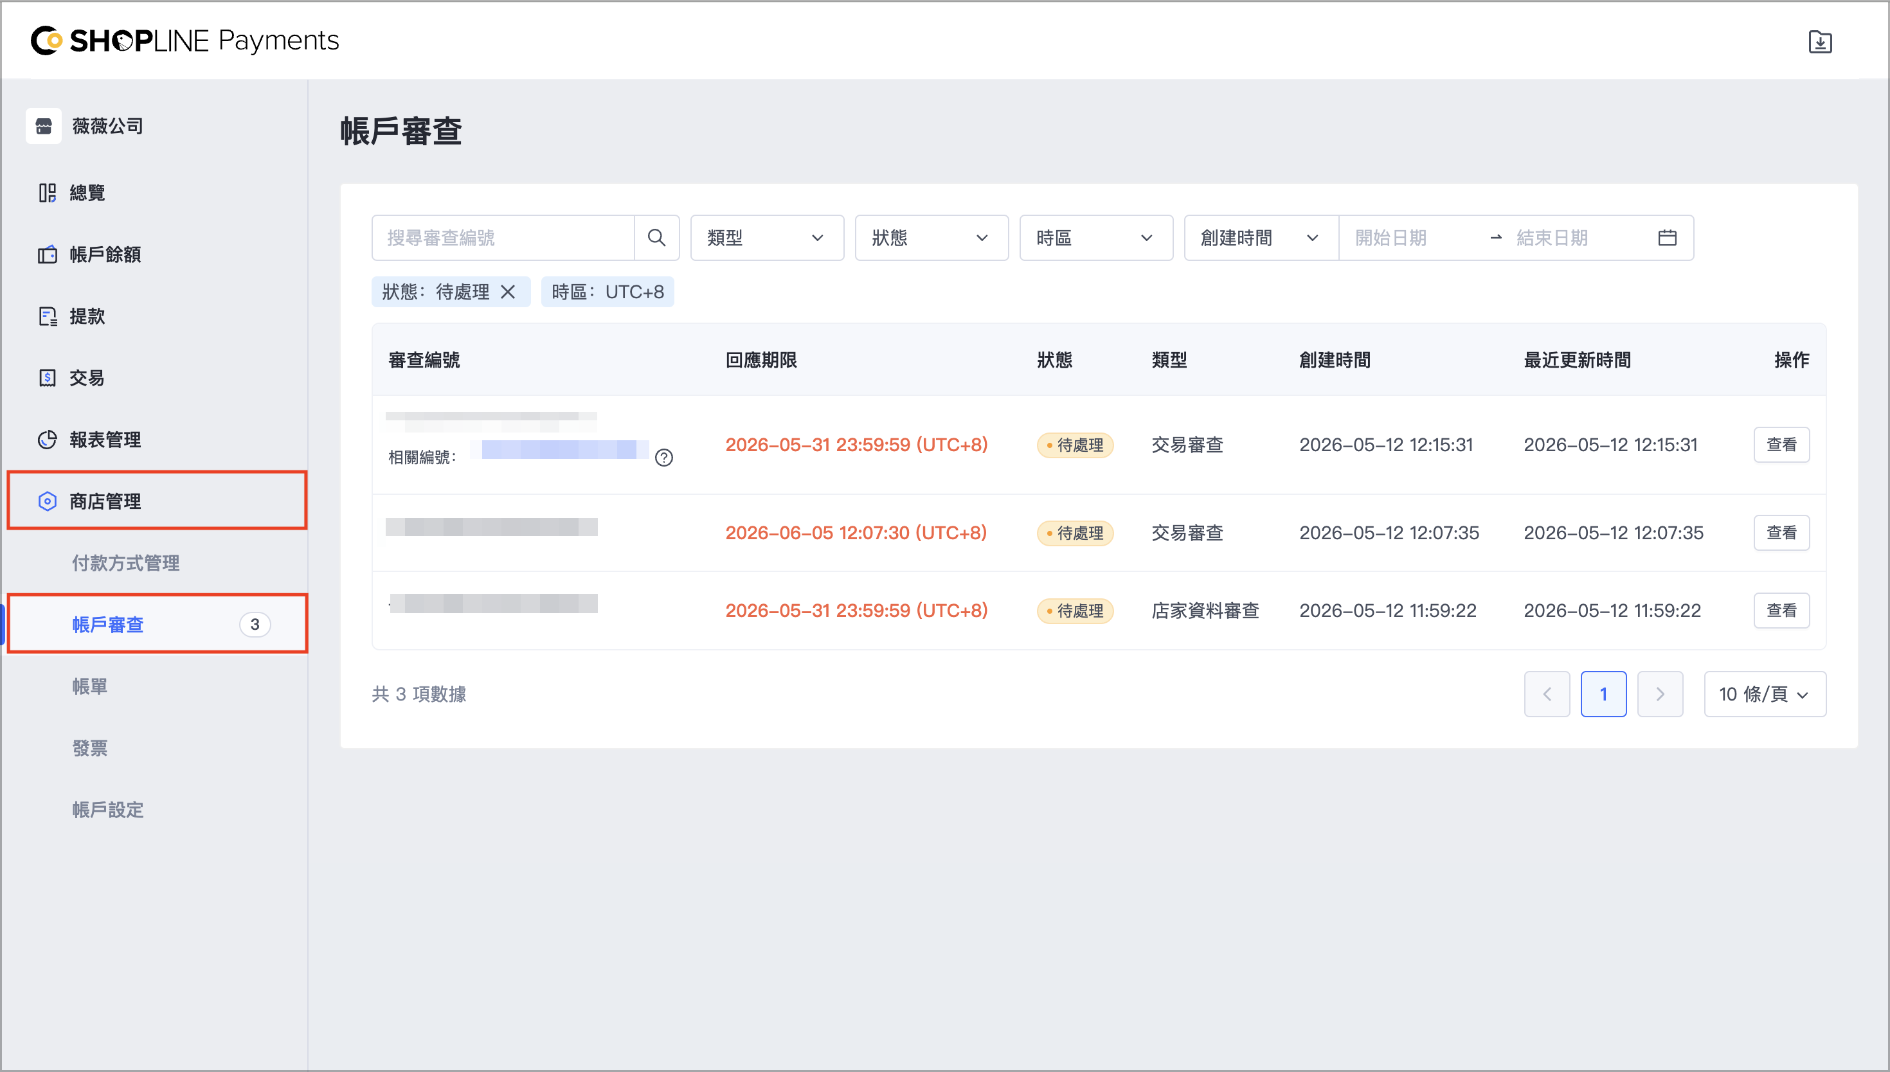Click the SHOPLINE Payments logo
This screenshot has height=1072, width=1890.
point(184,40)
